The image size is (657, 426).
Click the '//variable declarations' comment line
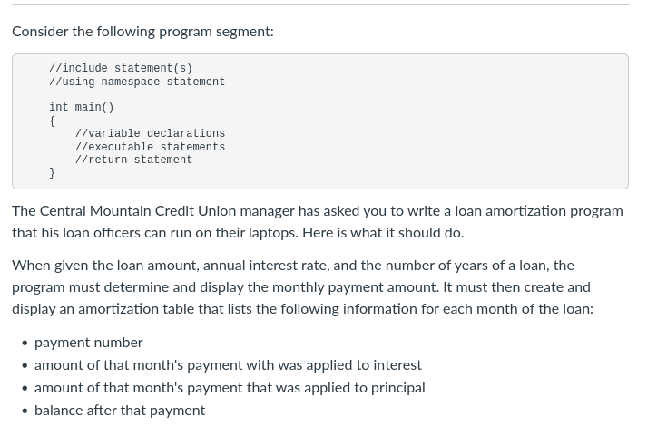pyautogui.click(x=150, y=133)
